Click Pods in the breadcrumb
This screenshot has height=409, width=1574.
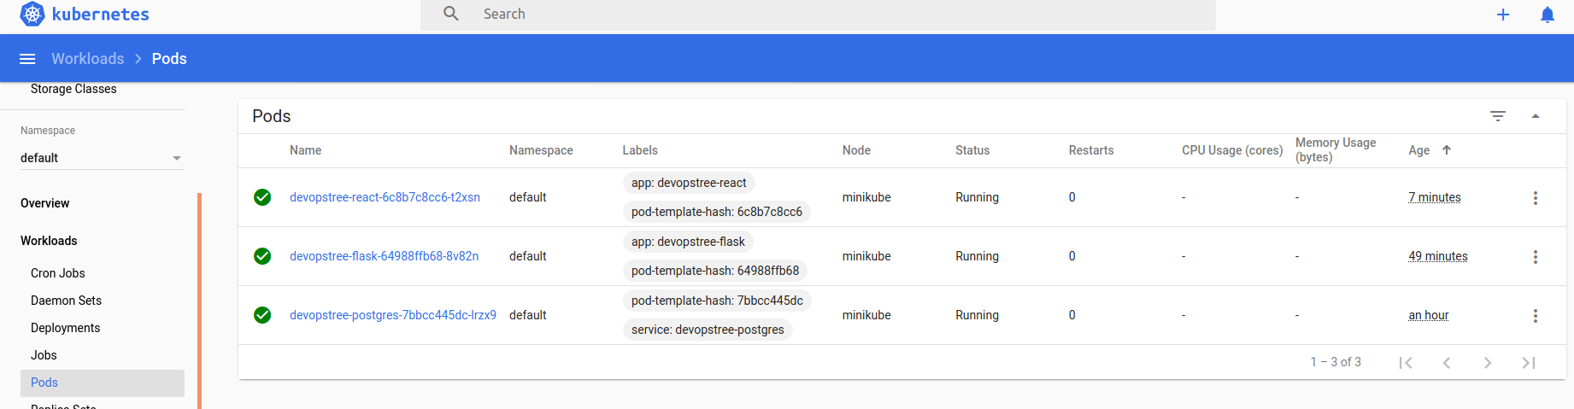169,59
